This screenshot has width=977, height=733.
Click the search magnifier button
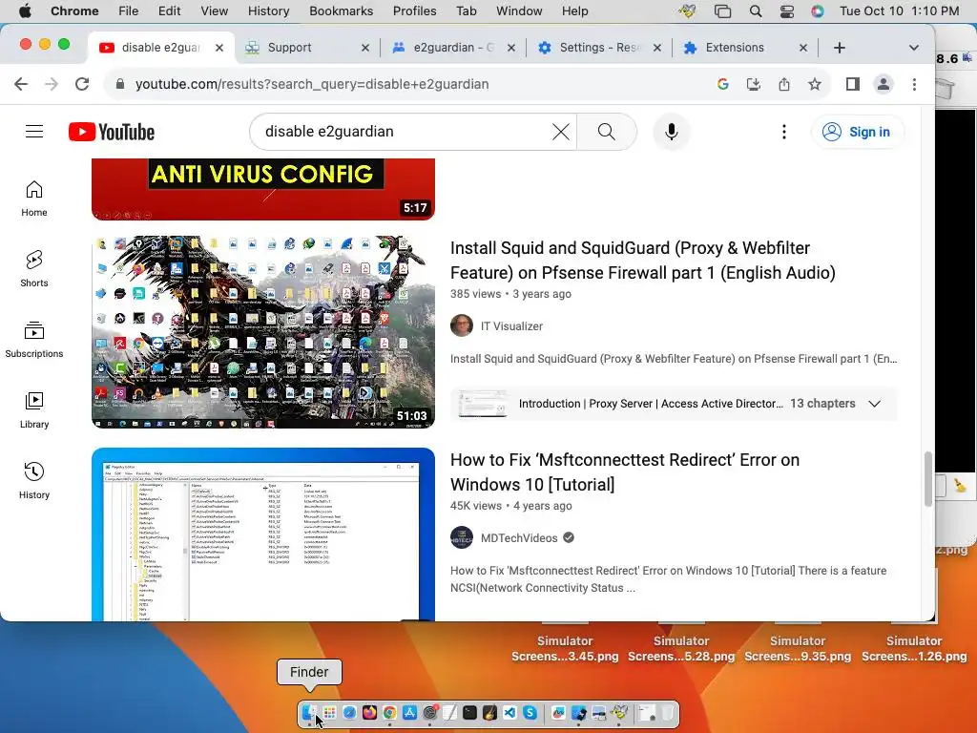coord(606,132)
